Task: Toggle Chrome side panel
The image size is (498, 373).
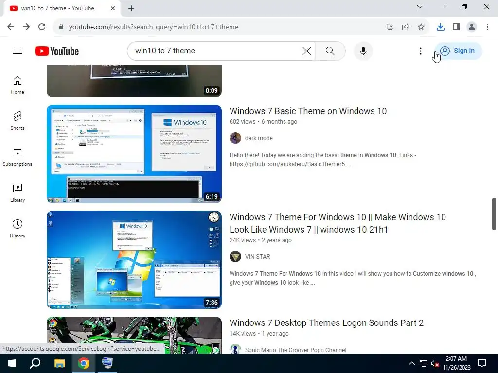Action: coord(456,27)
